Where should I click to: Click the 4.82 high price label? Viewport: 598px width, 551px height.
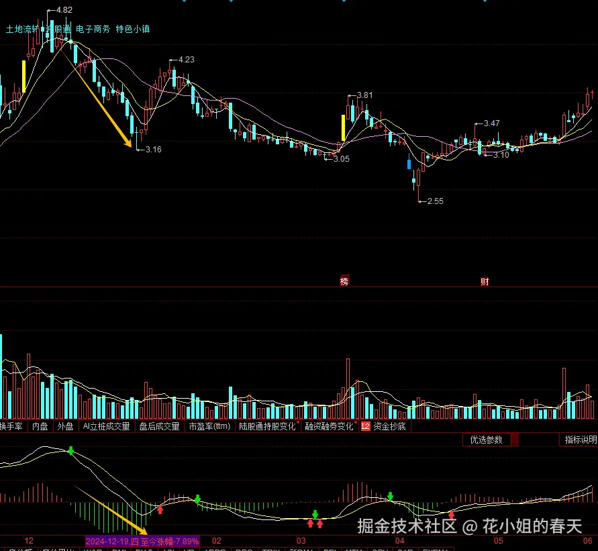[x=64, y=10]
